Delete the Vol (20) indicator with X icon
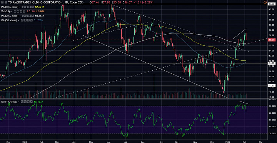277x143 pixels. tap(24, 11)
